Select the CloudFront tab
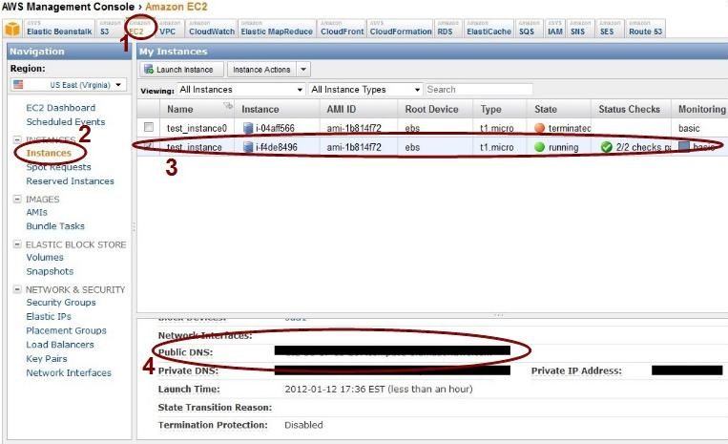728x444 pixels. pos(342,29)
